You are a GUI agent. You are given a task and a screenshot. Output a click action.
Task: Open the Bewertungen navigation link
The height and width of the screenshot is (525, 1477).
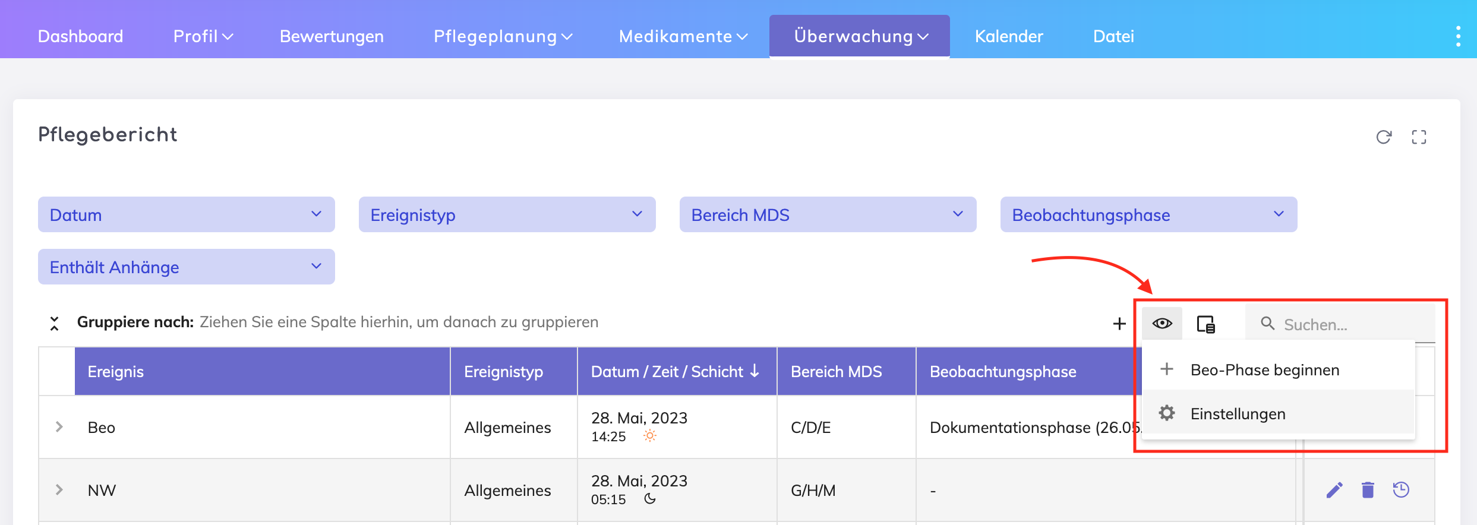pyautogui.click(x=332, y=36)
